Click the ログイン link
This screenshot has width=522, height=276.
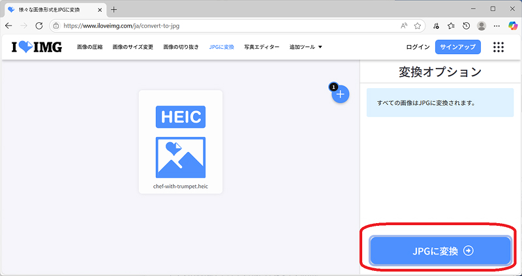click(418, 47)
